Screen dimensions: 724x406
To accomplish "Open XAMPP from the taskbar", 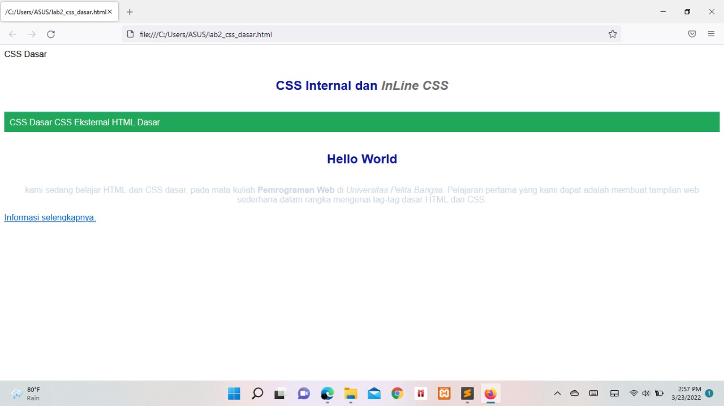I will pos(444,394).
